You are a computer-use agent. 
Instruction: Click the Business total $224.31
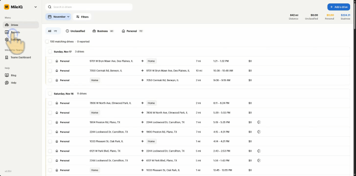[x=345, y=15]
